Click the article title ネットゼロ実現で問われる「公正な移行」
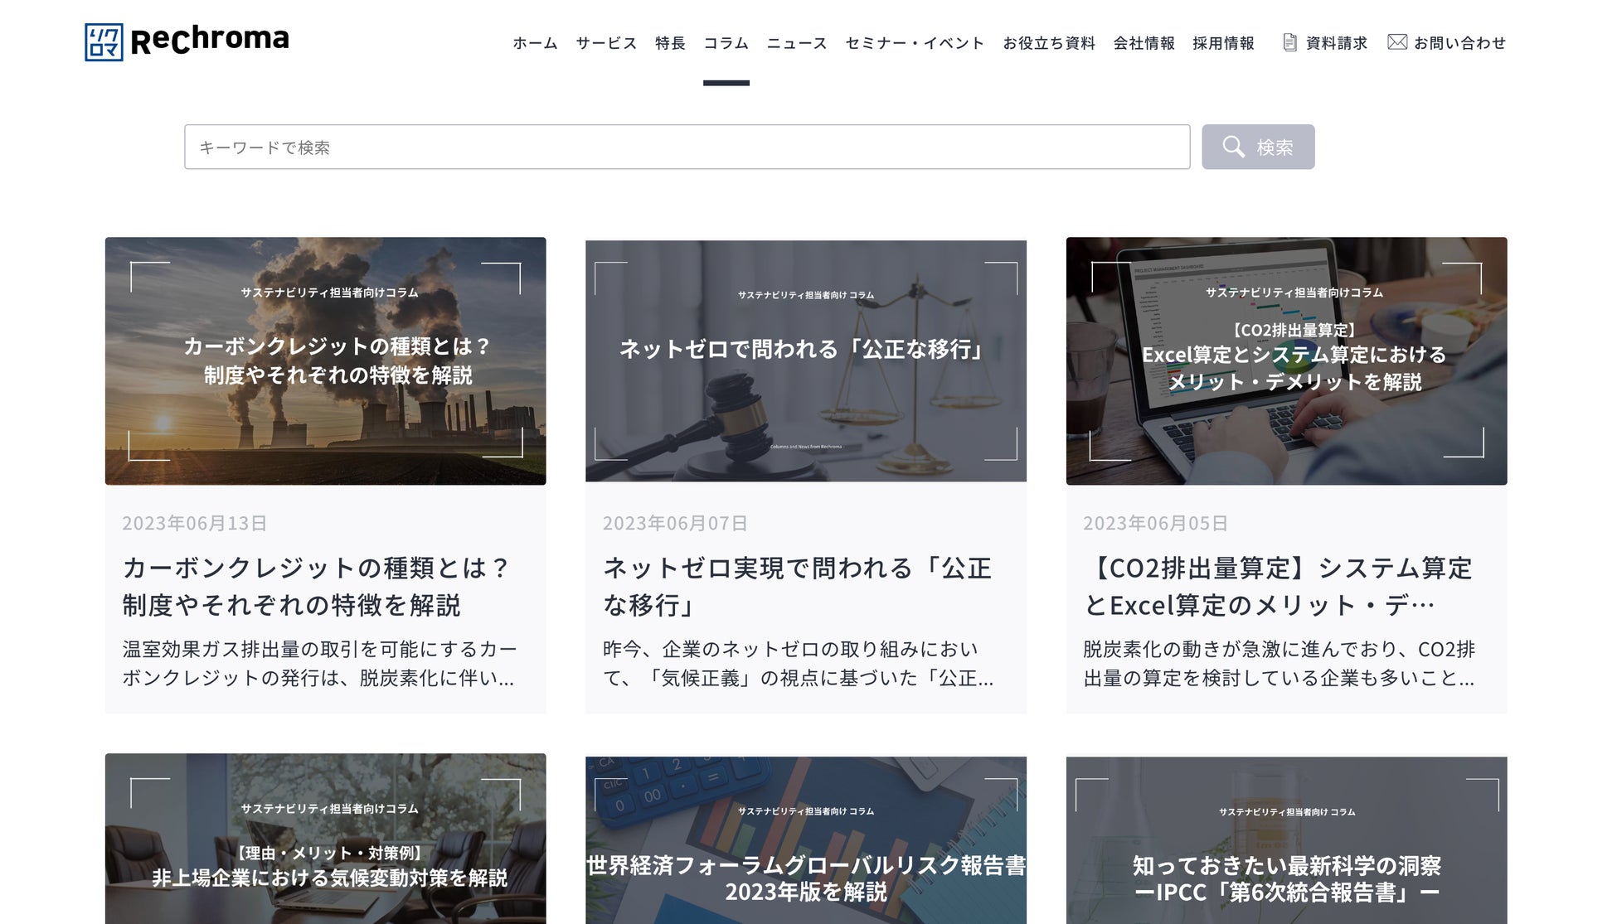The image size is (1617, 924). pos(796,586)
